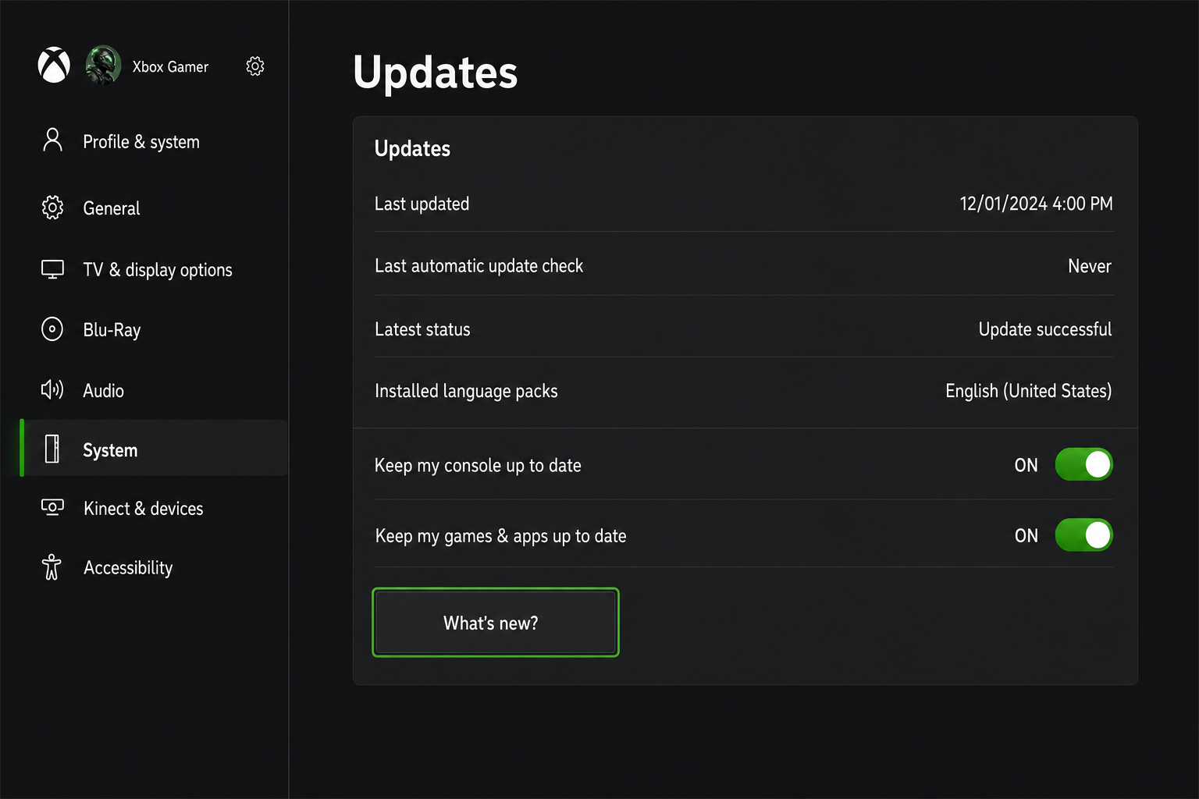Image resolution: width=1199 pixels, height=799 pixels.
Task: Click the General gear icon
Action: click(52, 208)
